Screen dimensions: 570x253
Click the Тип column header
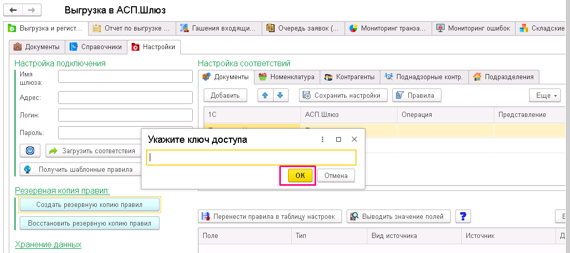(x=330, y=235)
